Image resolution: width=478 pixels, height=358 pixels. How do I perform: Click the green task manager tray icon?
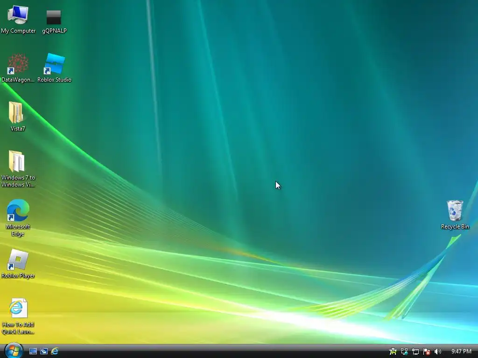coord(393,351)
